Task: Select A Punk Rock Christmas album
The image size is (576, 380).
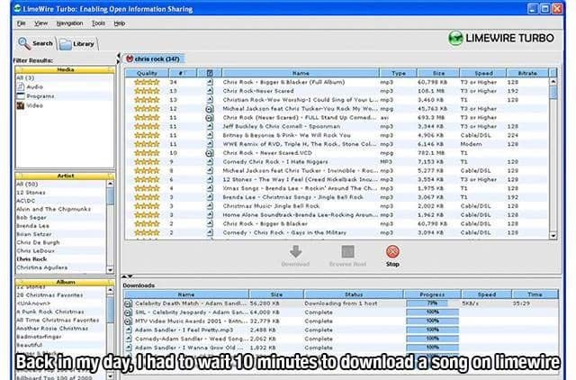Action: [50, 312]
